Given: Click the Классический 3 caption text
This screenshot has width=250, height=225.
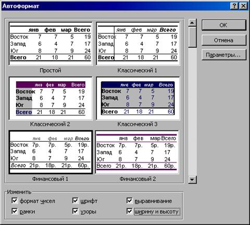Looking at the screenshot, I should [137, 124].
